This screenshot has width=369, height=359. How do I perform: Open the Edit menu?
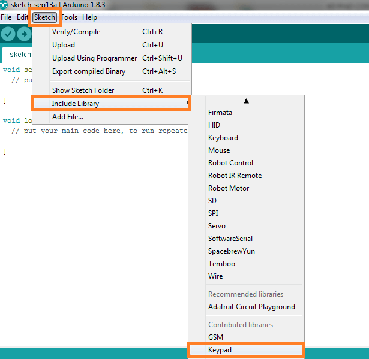(22, 17)
